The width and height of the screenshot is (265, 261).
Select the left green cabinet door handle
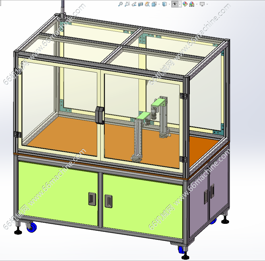(91, 199)
